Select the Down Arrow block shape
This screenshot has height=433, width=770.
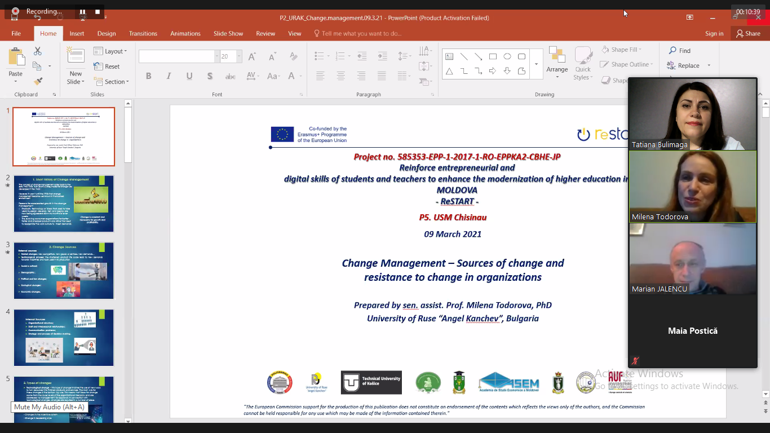(x=507, y=71)
